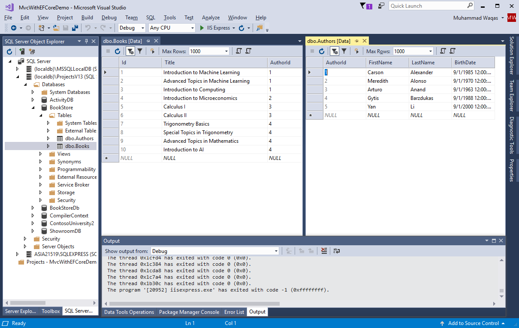Open the Solution Explorer side tab
Image resolution: width=519 pixels, height=328 pixels.
(511, 55)
